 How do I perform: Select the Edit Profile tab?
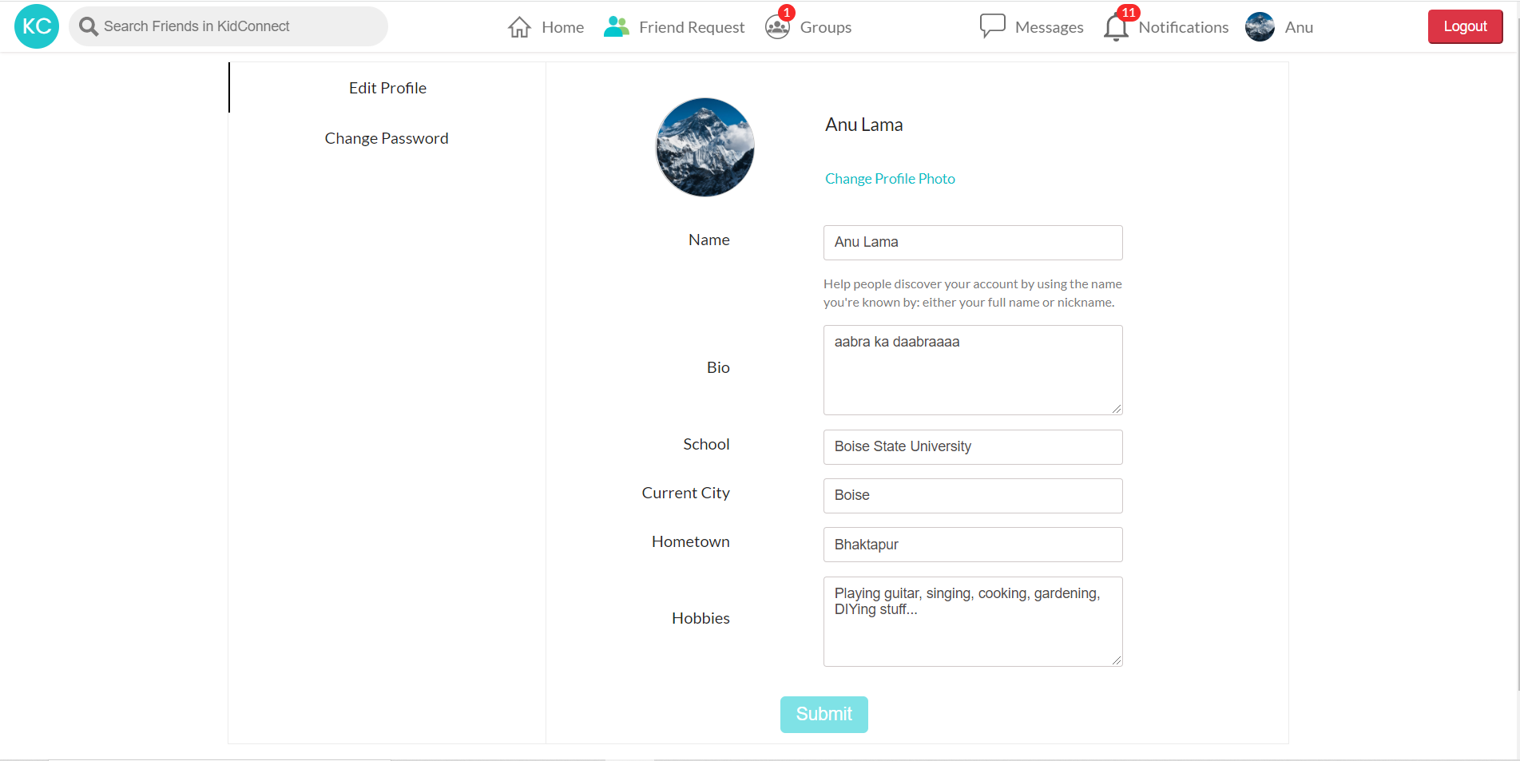tap(387, 88)
